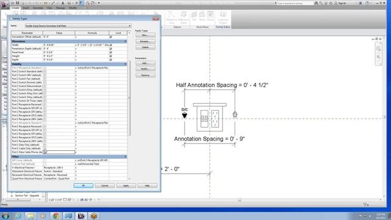
Task: Check the Port 1 Data Only checkbox
Action: tap(45, 145)
